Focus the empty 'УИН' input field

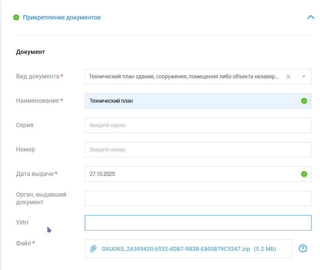198,223
